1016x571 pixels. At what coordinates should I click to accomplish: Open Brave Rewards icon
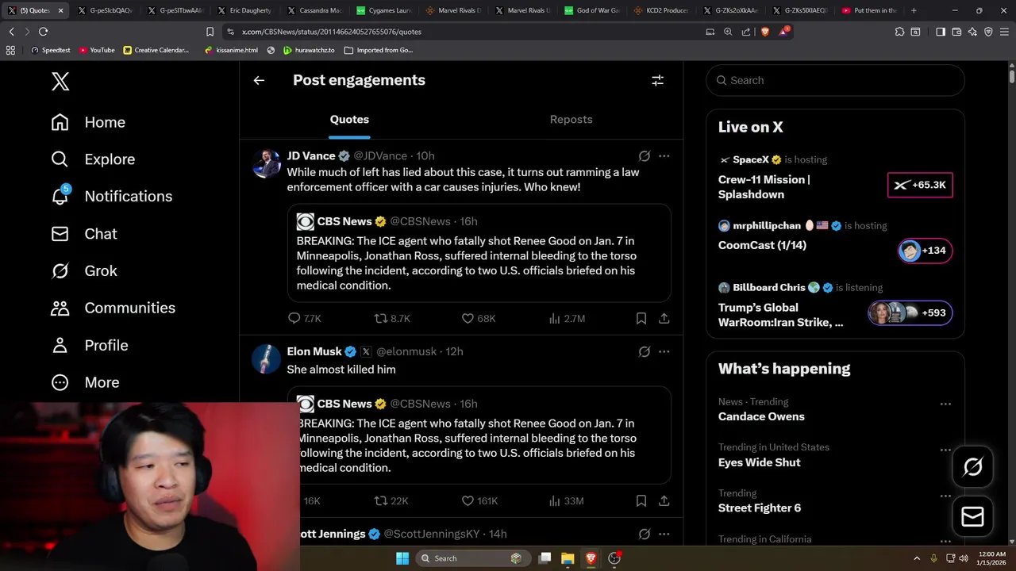[783, 32]
